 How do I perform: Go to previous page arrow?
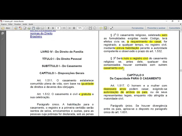[49, 28]
